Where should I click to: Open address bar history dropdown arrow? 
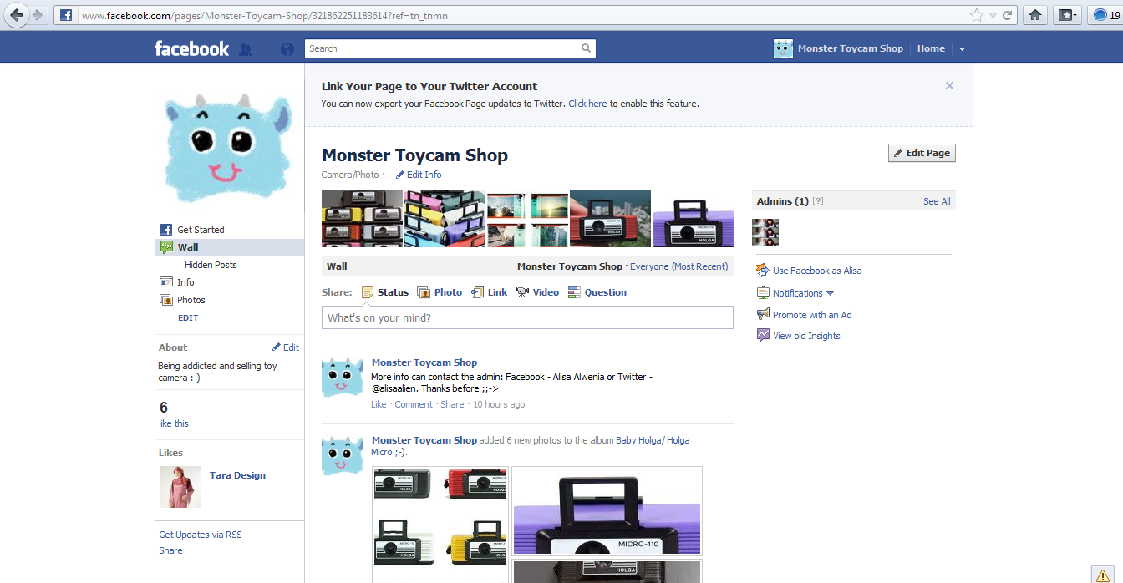click(x=993, y=15)
